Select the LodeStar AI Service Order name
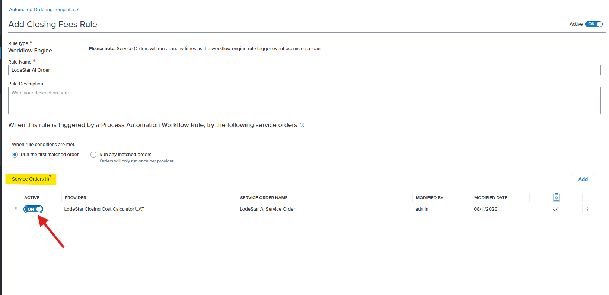 pos(267,209)
